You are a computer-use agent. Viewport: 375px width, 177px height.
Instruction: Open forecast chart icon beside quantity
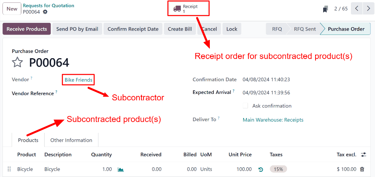coord(121,169)
